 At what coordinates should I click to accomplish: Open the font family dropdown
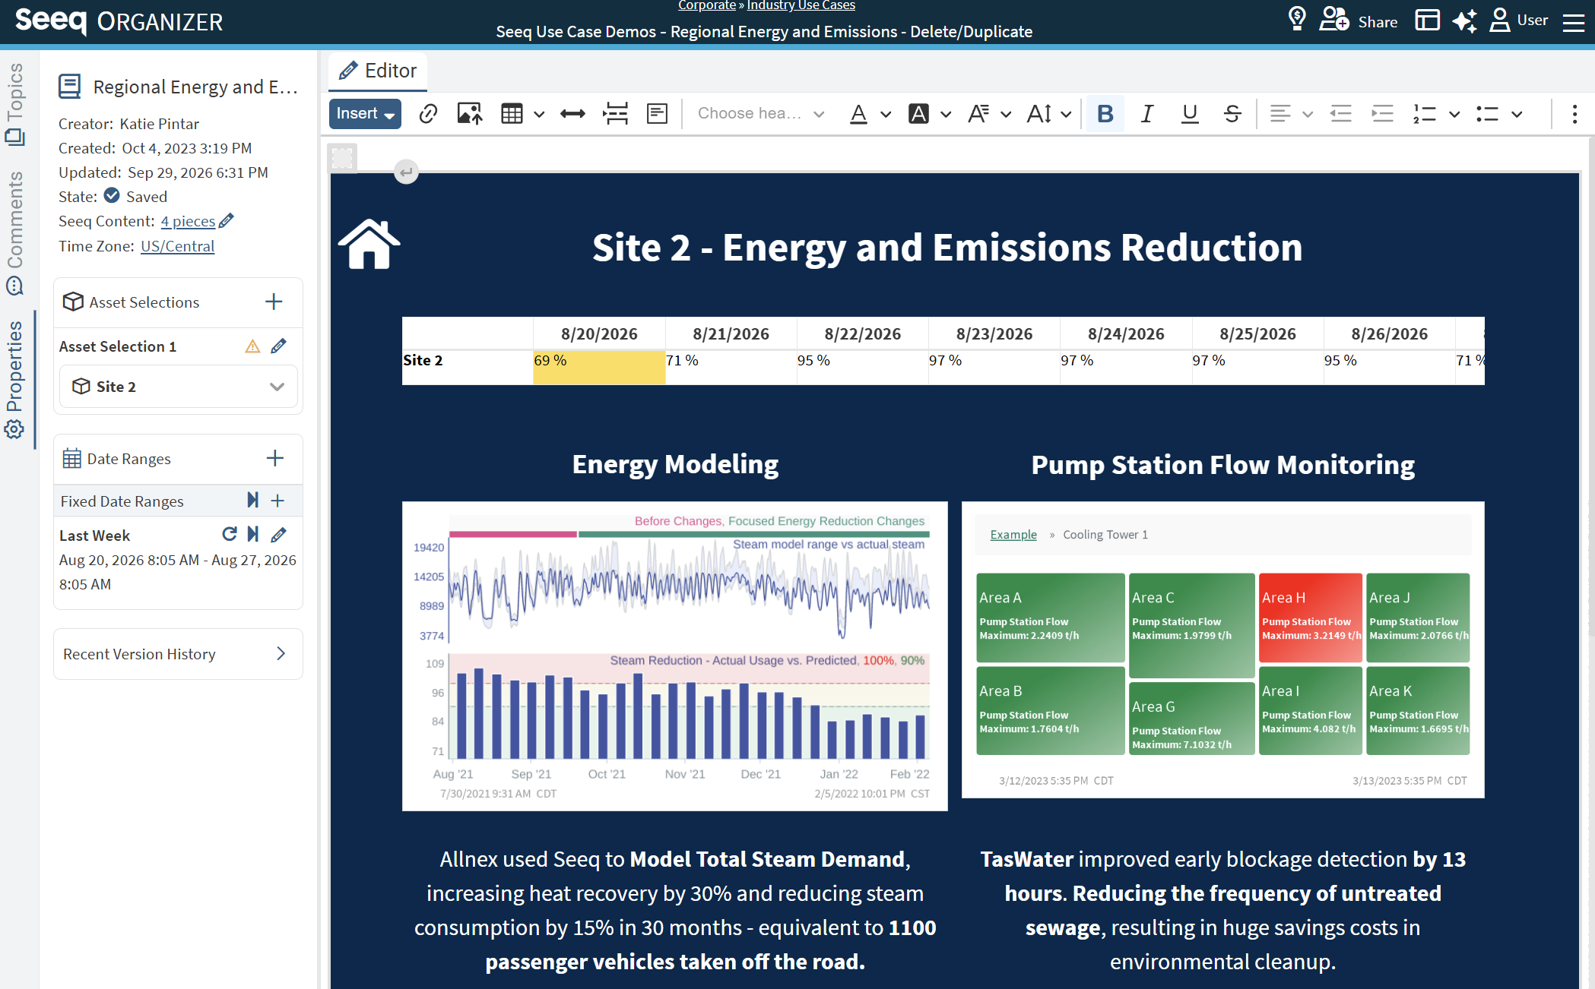tap(990, 114)
